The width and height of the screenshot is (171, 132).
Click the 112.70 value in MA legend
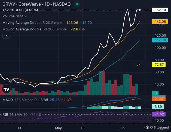coord(86,23)
